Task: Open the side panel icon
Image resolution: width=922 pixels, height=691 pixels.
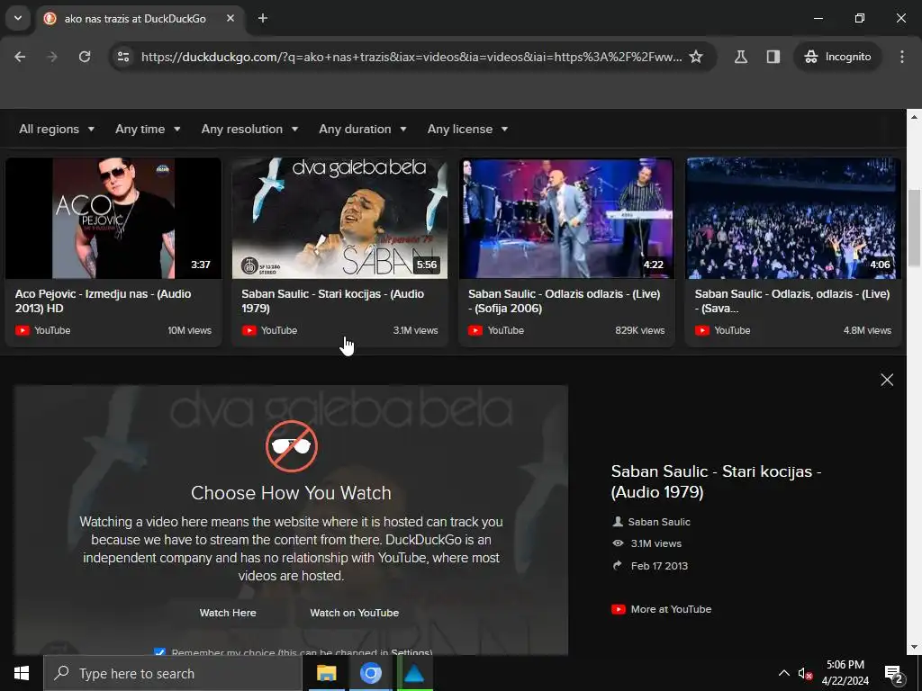Action: [x=773, y=57]
